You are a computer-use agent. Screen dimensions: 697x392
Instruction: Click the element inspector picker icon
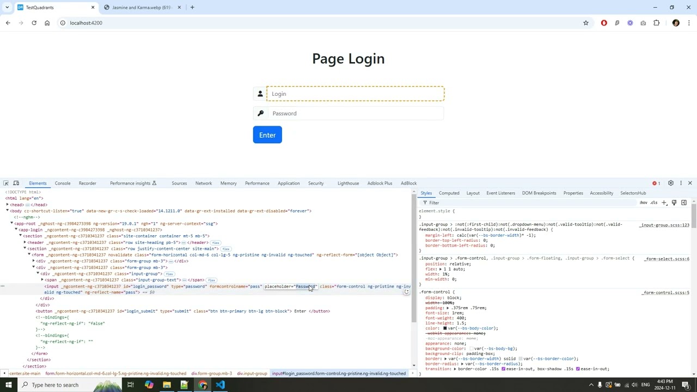6,183
